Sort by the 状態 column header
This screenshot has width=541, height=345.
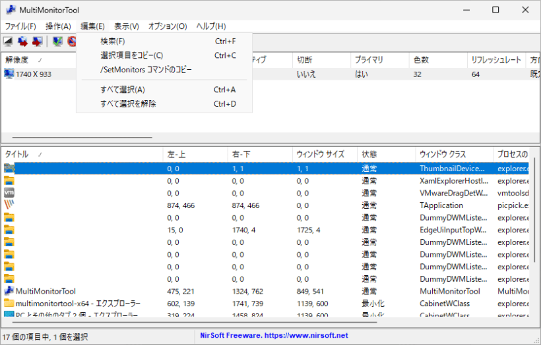386,154
